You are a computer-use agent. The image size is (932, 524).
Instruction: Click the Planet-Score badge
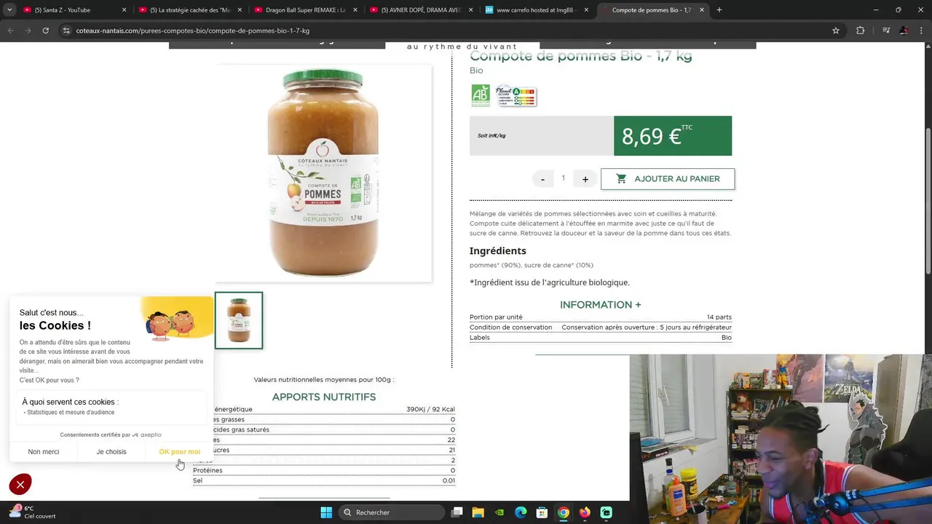(516, 96)
